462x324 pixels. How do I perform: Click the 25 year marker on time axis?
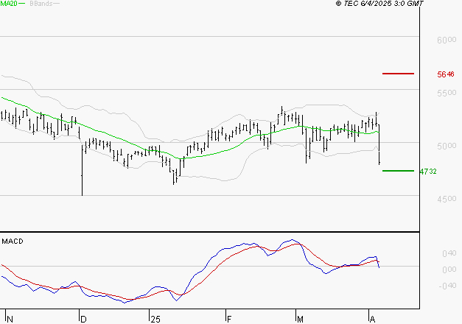coord(155,320)
